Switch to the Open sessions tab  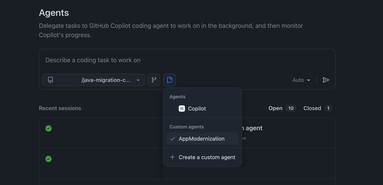coord(275,108)
